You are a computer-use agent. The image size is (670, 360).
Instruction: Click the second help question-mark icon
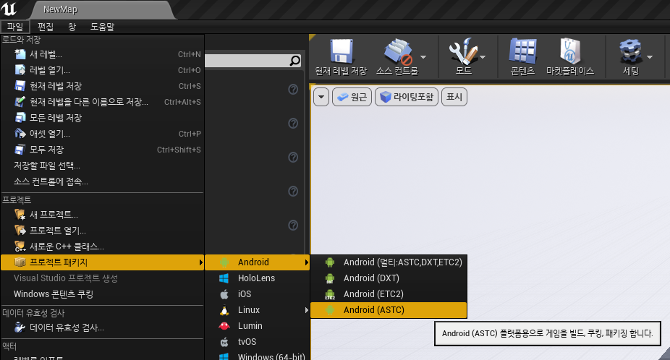tap(293, 124)
